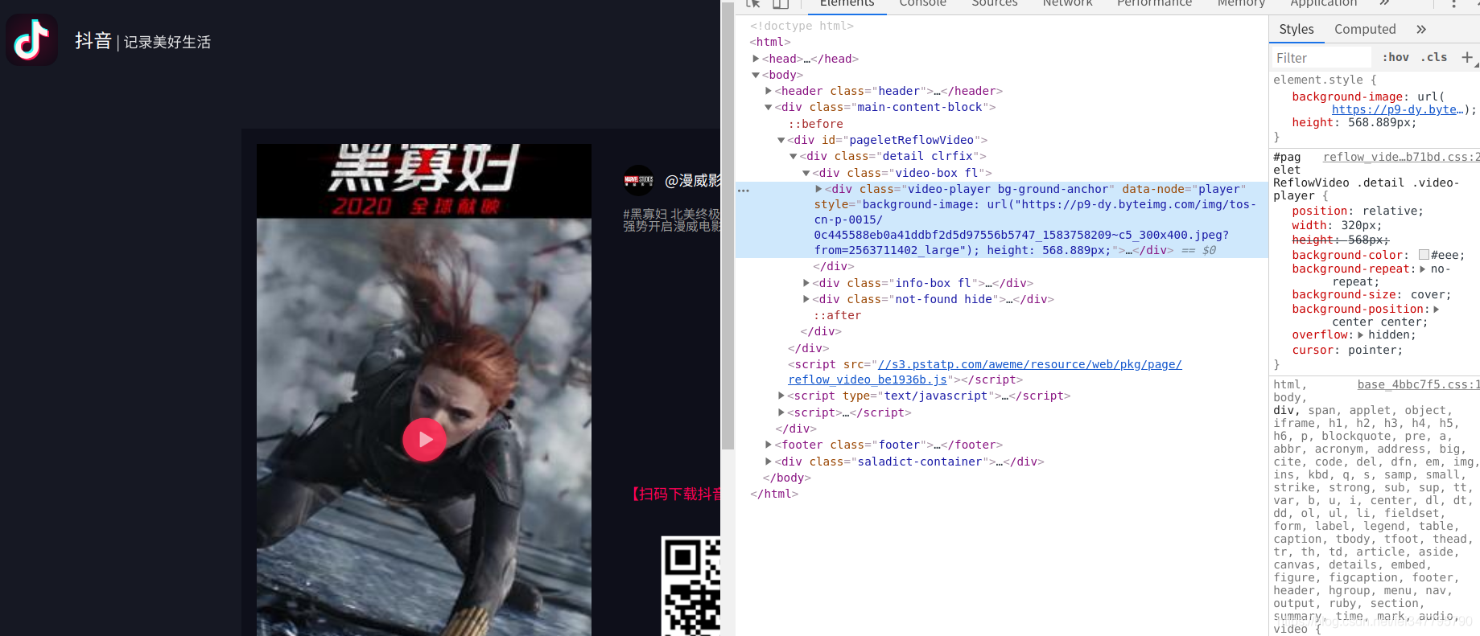Screen dimensions: 1480x636
Task: Open the Memory tab
Action: click(x=1241, y=4)
